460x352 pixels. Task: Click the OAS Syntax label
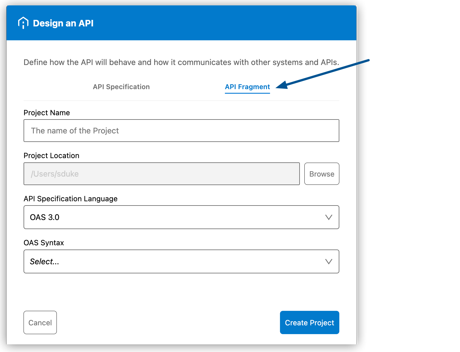[x=44, y=243]
